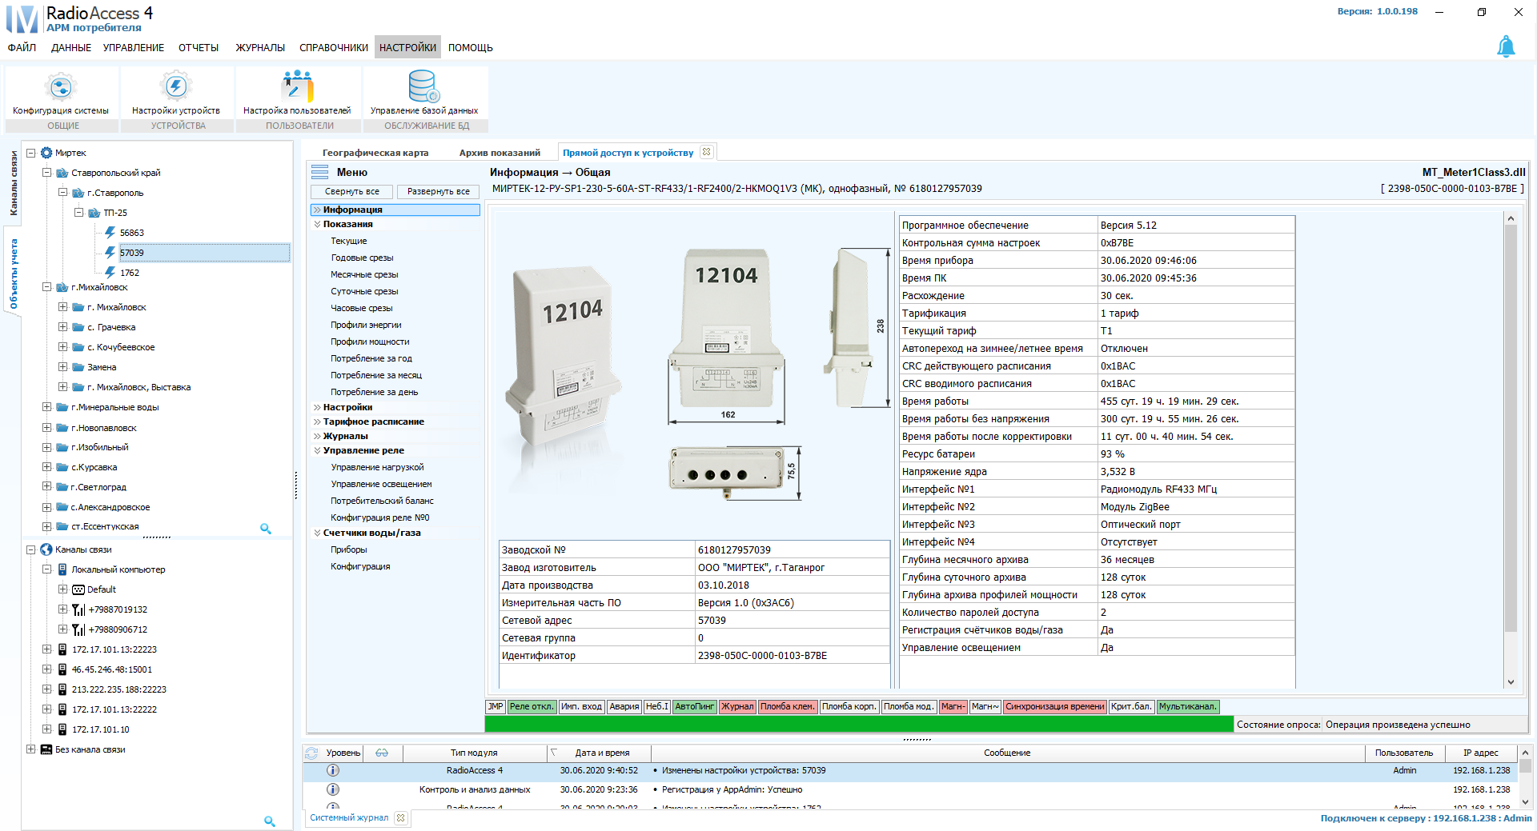Open the system configuration icon
Screen dimensions: 1537x831
pyautogui.click(x=61, y=86)
